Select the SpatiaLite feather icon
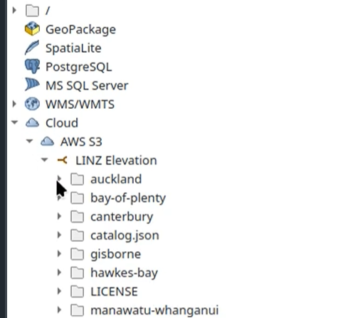Viewport: 343px width, 318px height. [32, 48]
